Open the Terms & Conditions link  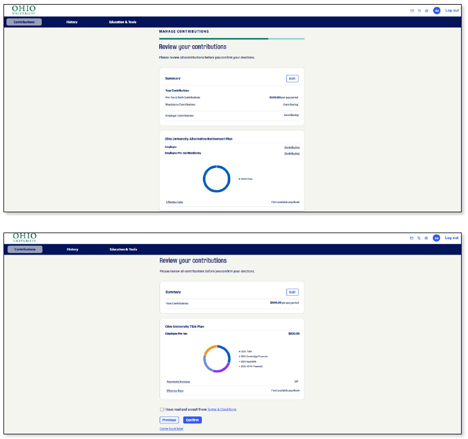pyautogui.click(x=222, y=409)
